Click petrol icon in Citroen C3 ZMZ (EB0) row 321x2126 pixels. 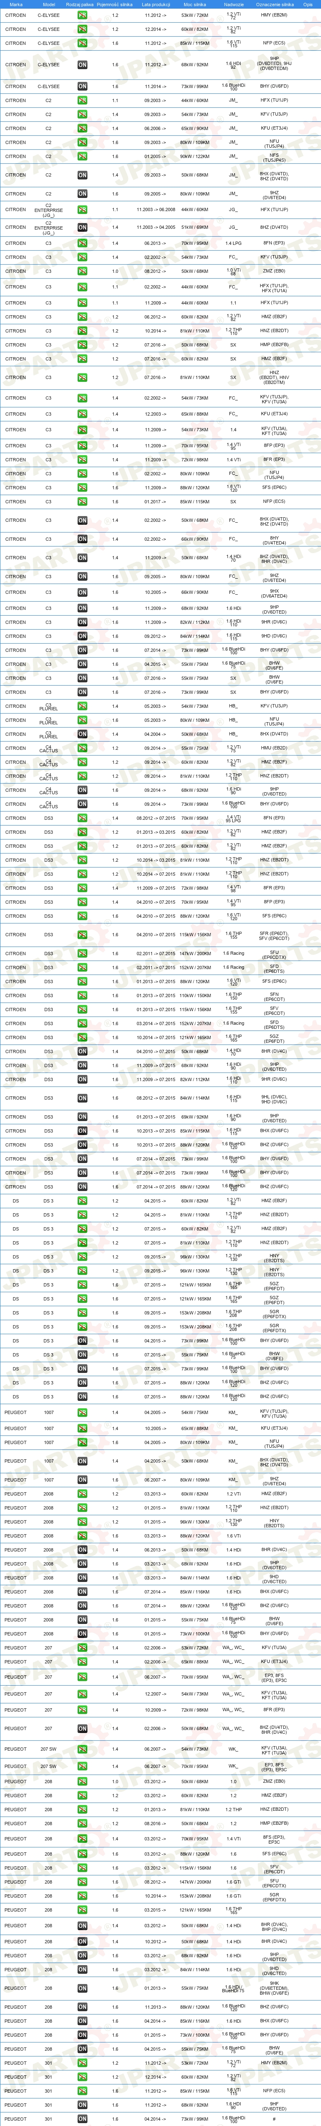(83, 271)
